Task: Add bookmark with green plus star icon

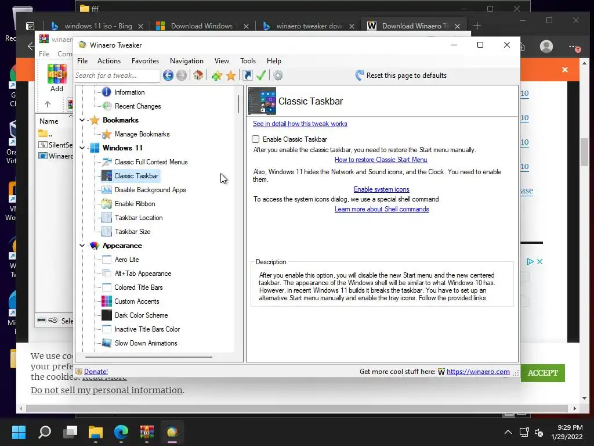Action: 217,75
